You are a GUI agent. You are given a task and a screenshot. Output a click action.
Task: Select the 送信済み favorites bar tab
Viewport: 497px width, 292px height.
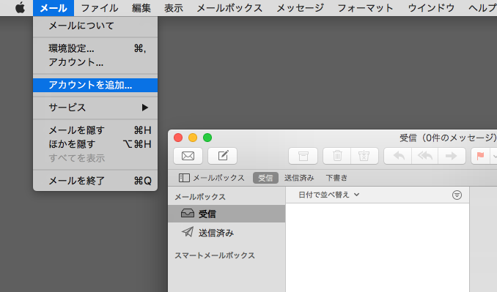pos(299,178)
